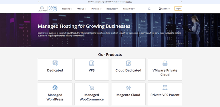Click the Scaling your business paragraph
Screen dimensions: 220x107
(x=109, y=34)
